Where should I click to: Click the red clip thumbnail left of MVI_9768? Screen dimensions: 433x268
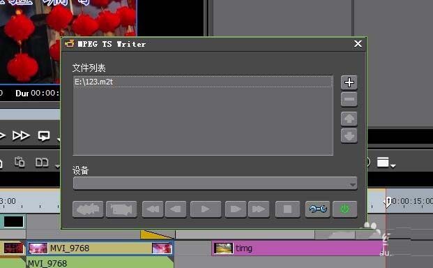point(13,248)
